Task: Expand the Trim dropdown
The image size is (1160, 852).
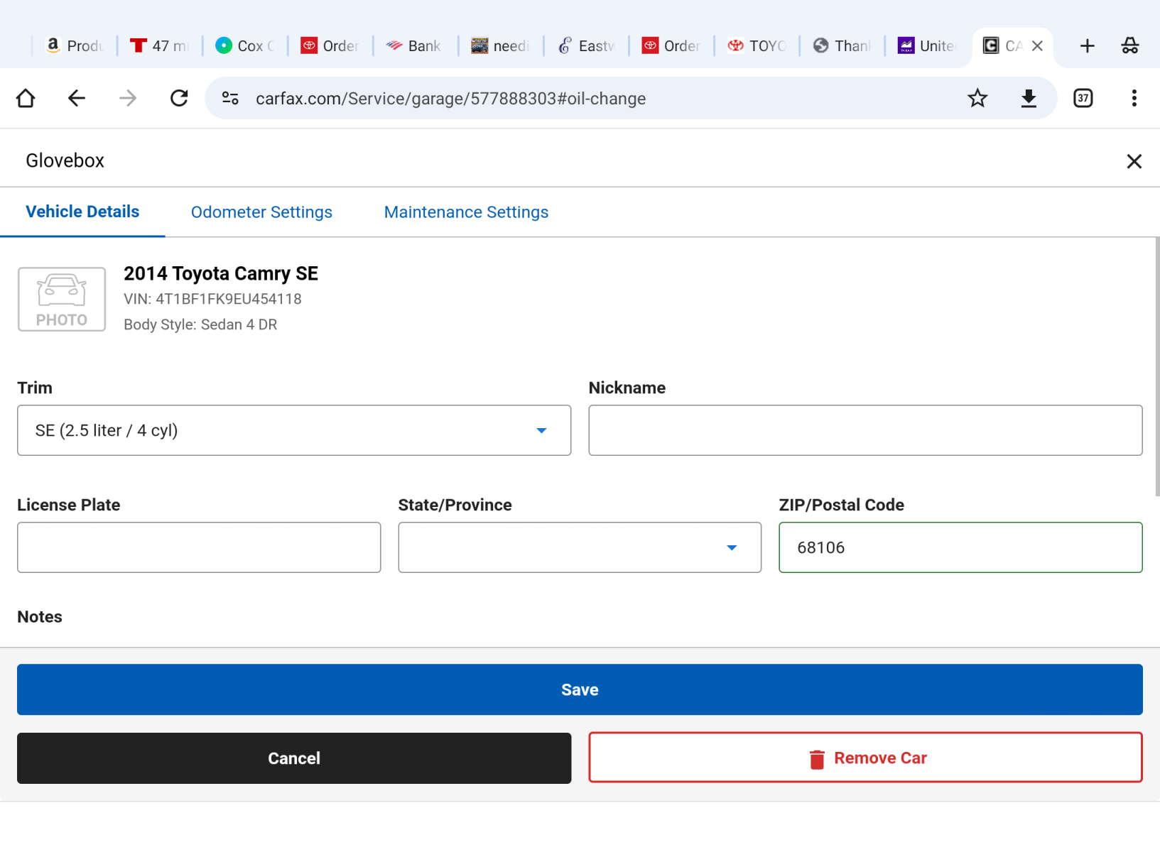Action: tap(294, 430)
